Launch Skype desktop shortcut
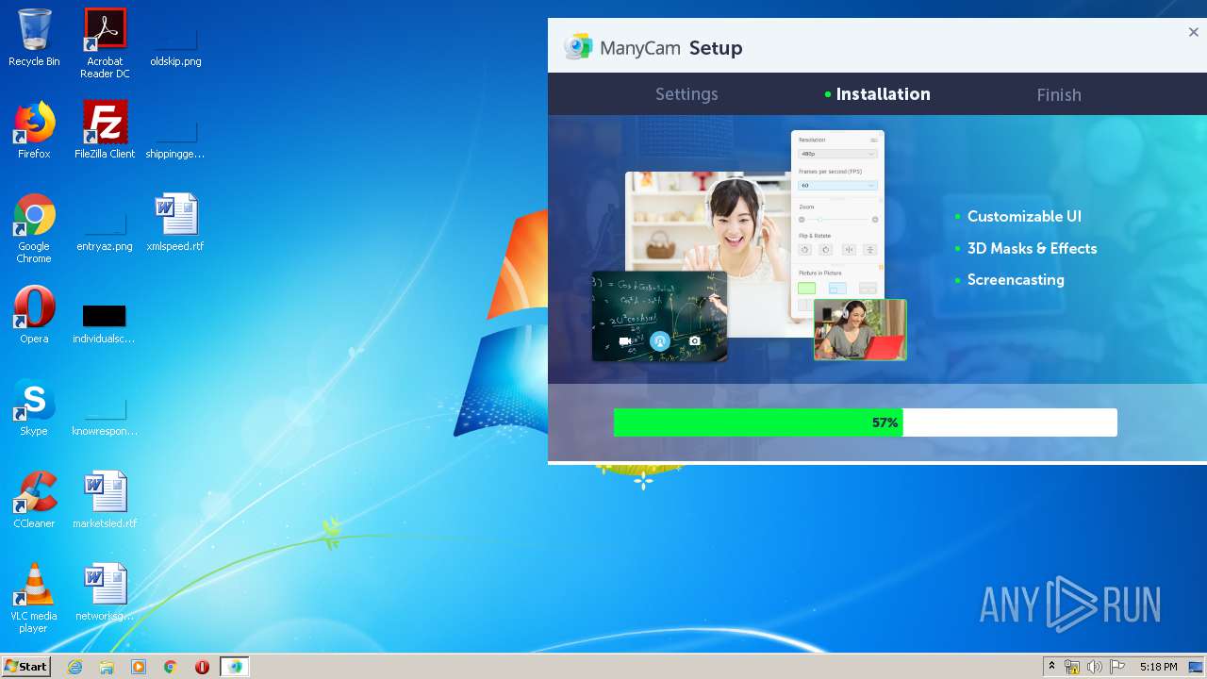 pyautogui.click(x=34, y=407)
